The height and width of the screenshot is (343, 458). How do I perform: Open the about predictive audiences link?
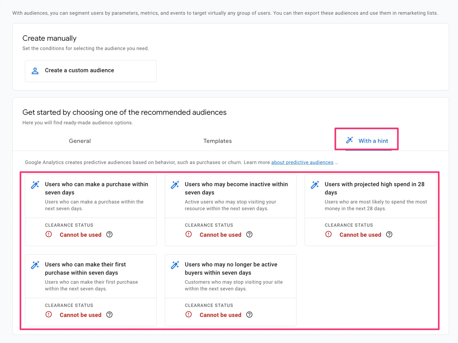point(302,162)
